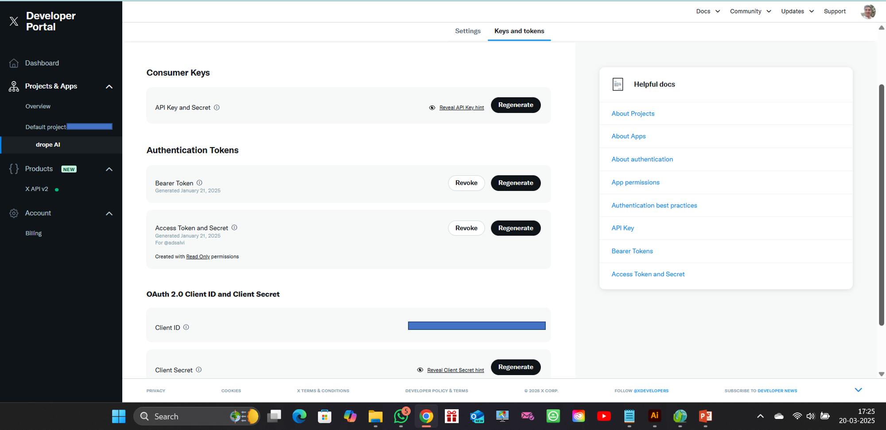Regenerate the Client Secret
Viewport: 886px width, 430px height.
pyautogui.click(x=516, y=367)
